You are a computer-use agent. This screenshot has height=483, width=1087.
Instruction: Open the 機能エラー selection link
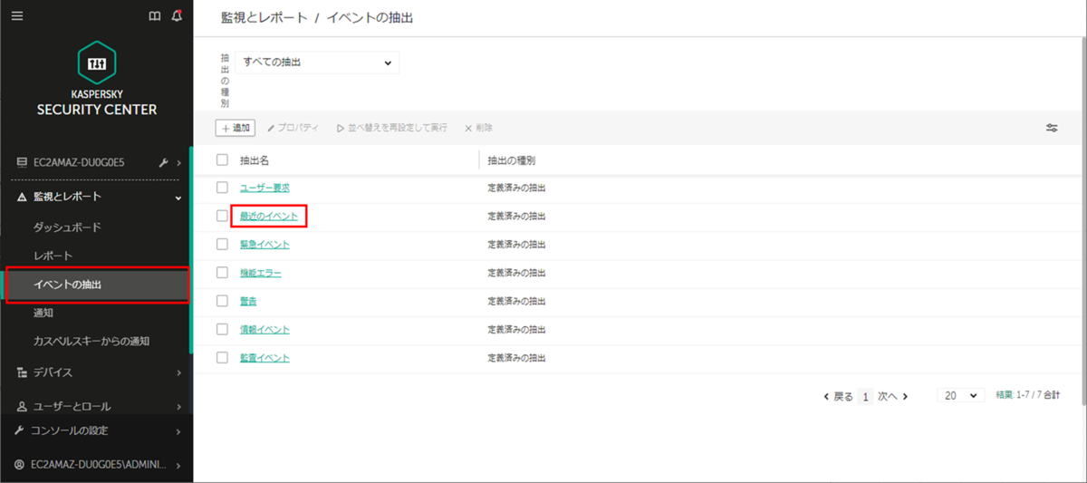click(260, 273)
